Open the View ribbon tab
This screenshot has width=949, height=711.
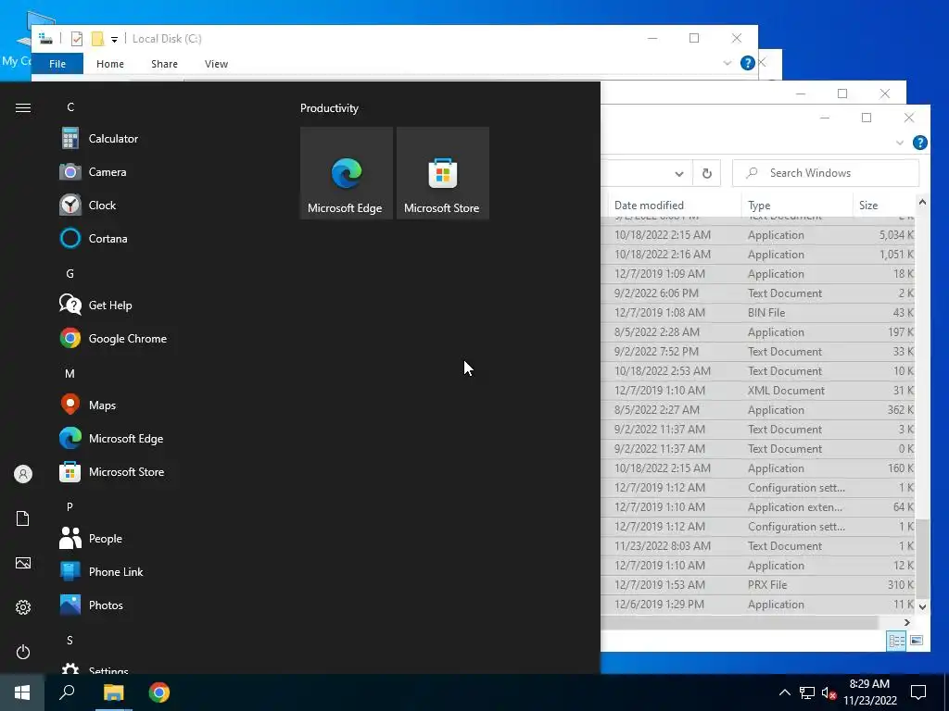pos(216,64)
